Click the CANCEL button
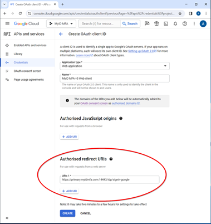 click(x=86, y=213)
